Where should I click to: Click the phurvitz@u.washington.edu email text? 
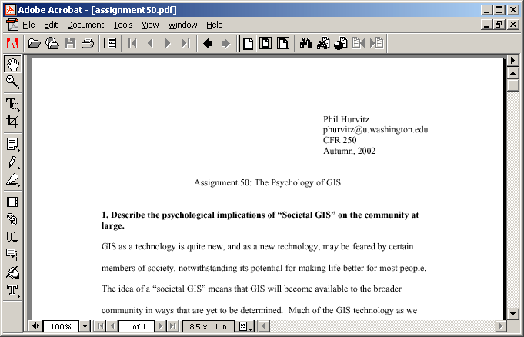click(375, 130)
